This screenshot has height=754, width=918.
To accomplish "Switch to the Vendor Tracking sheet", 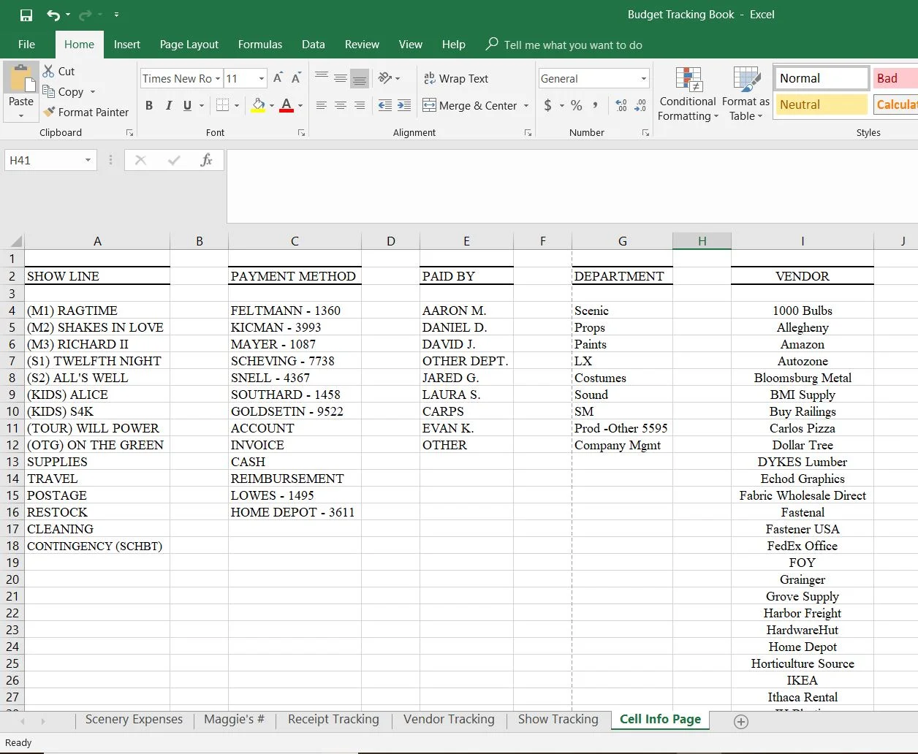I will point(449,719).
